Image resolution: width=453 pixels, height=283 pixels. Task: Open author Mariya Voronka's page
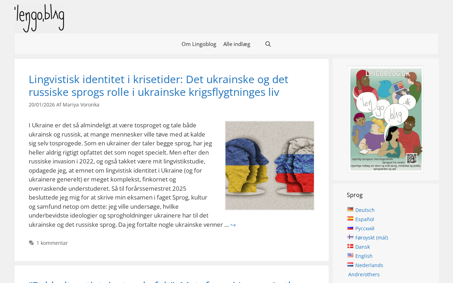tap(81, 105)
